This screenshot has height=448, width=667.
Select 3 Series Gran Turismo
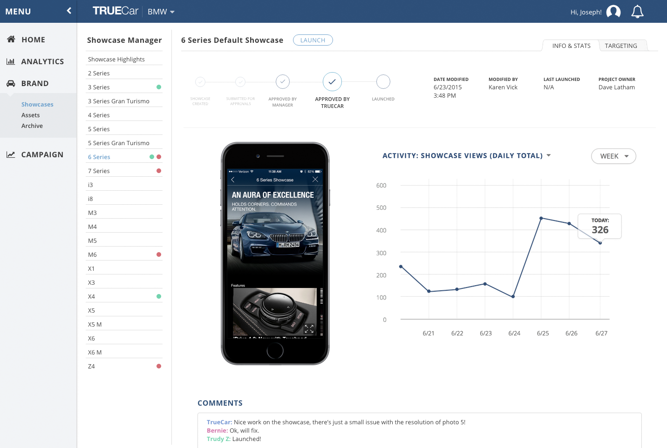tap(125, 101)
